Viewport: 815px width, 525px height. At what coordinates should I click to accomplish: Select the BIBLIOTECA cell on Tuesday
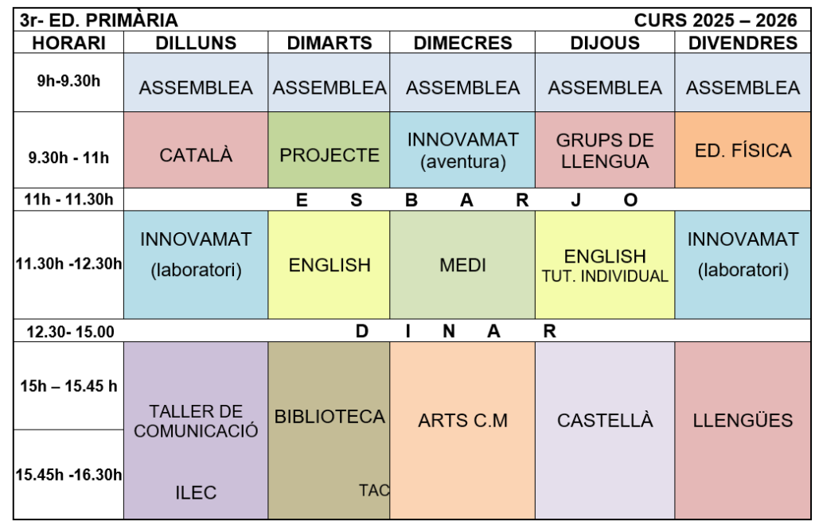[x=329, y=416]
